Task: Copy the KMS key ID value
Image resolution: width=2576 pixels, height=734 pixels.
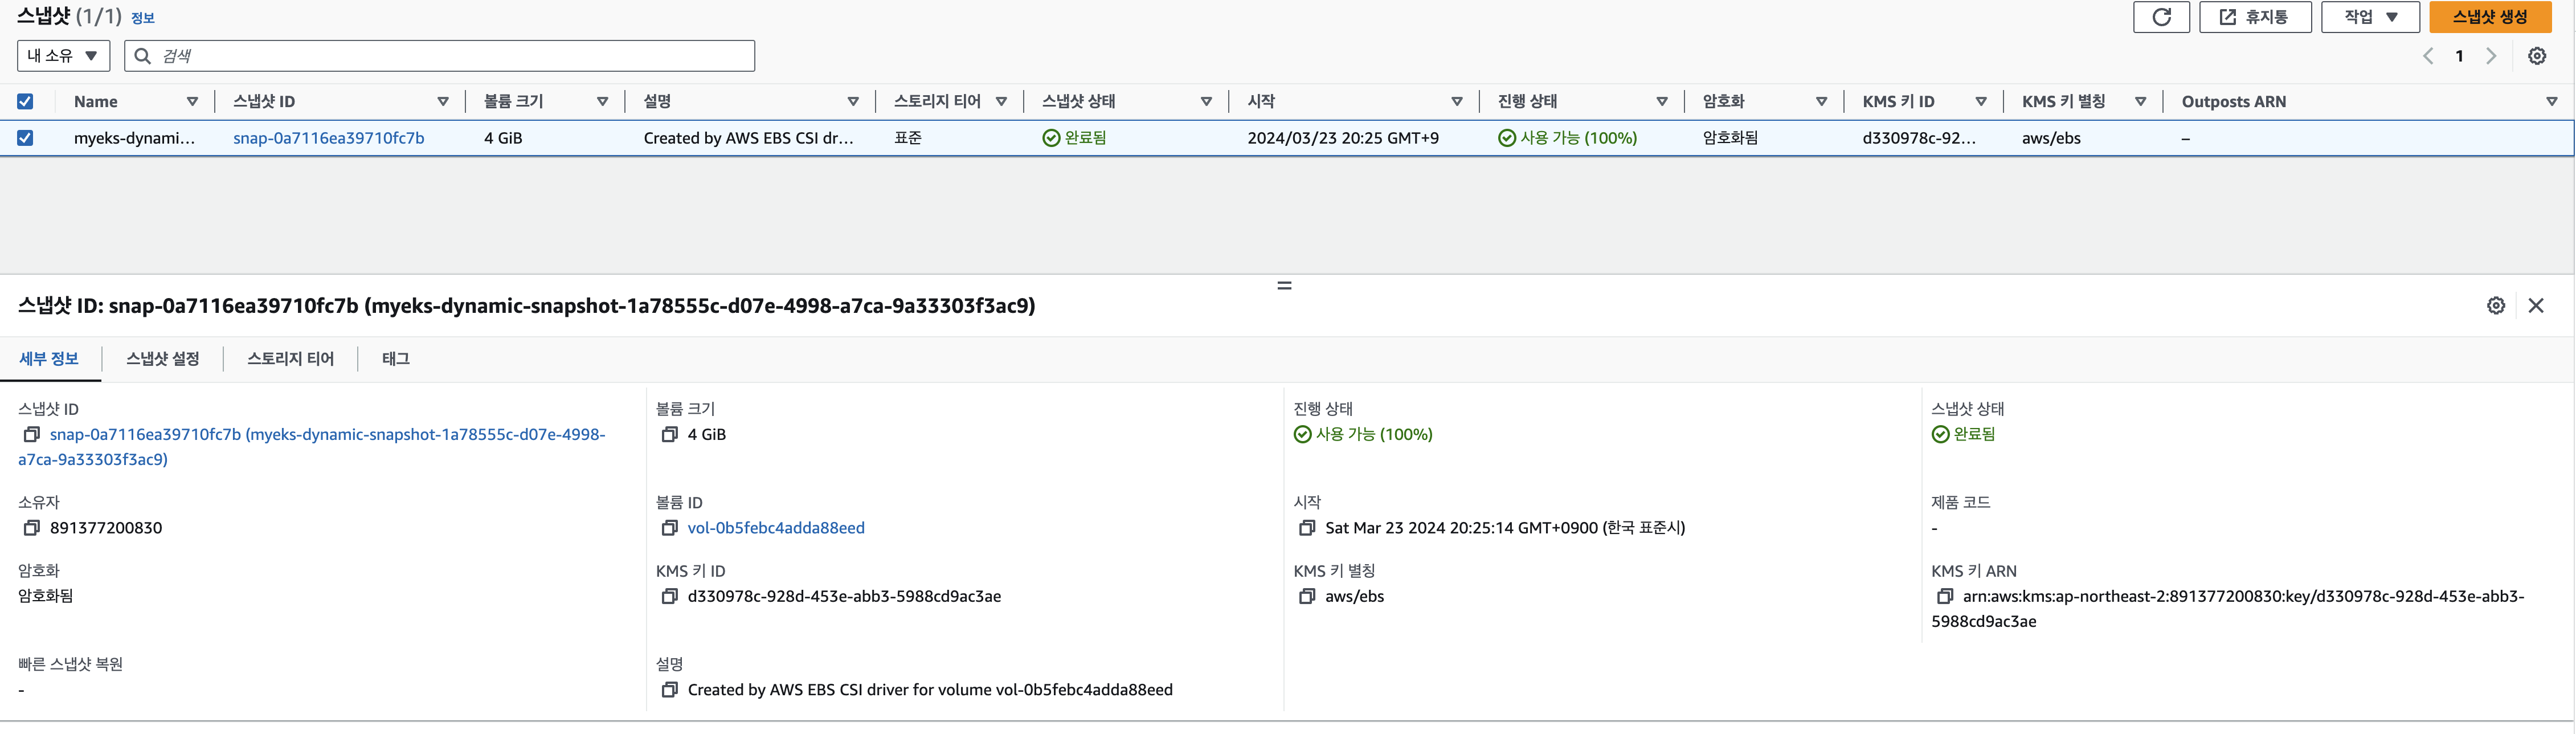Action: pyautogui.click(x=670, y=597)
